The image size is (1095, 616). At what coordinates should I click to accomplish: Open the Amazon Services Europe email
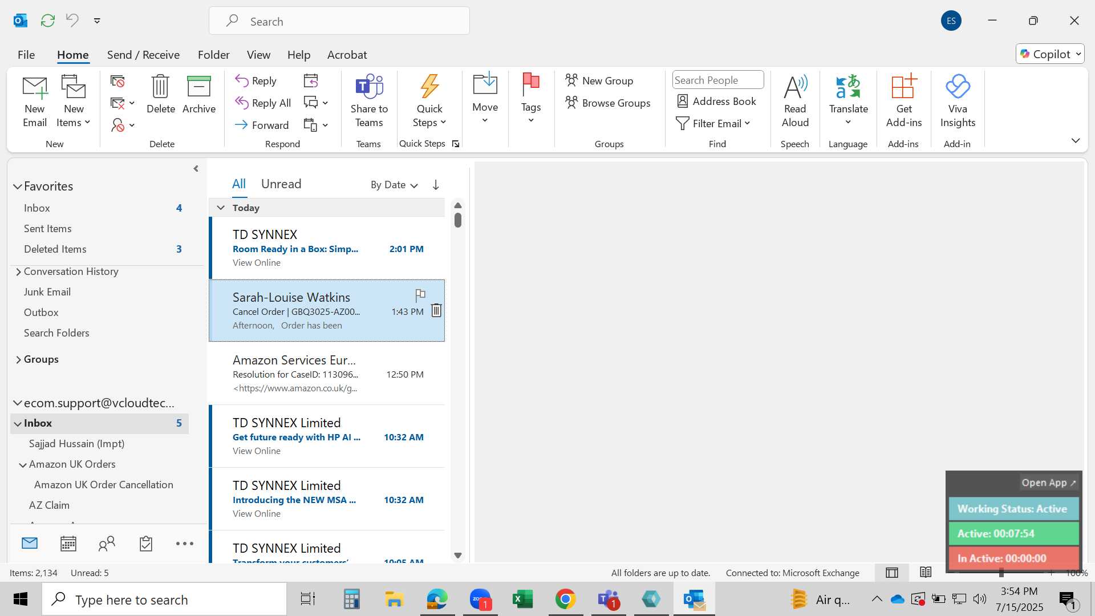[x=327, y=374]
